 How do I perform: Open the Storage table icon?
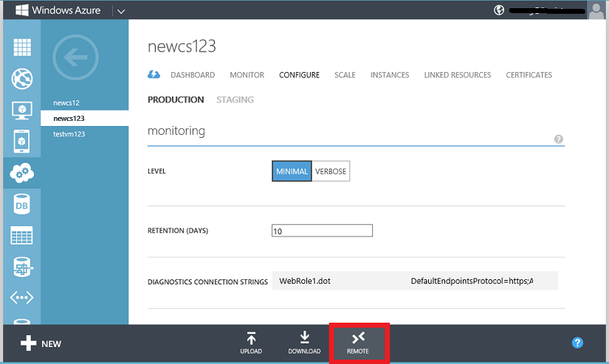21,235
